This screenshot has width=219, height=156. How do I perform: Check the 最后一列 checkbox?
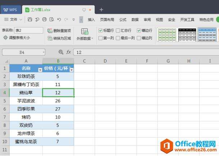click(x=118, y=38)
